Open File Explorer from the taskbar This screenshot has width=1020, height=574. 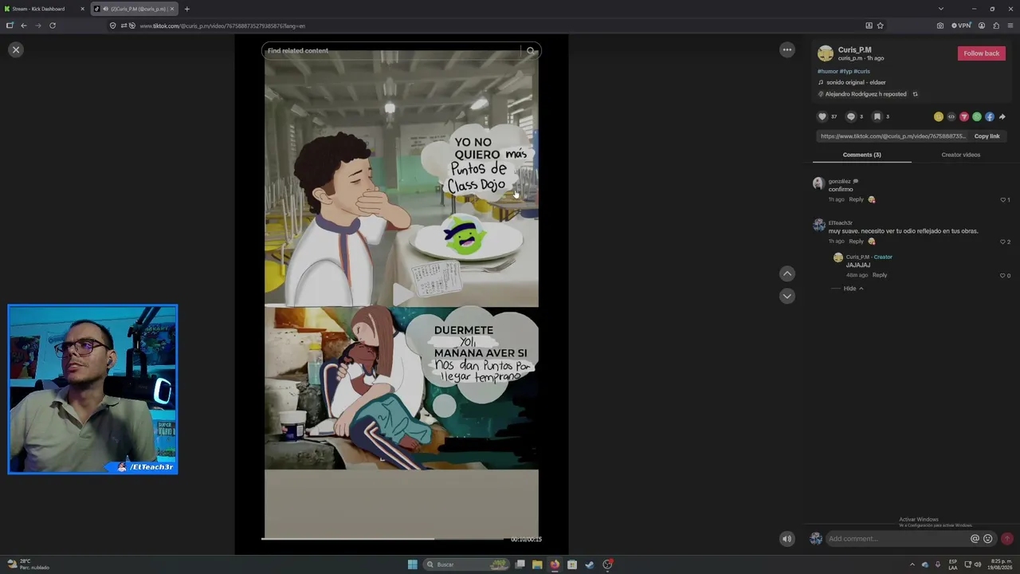(x=537, y=564)
